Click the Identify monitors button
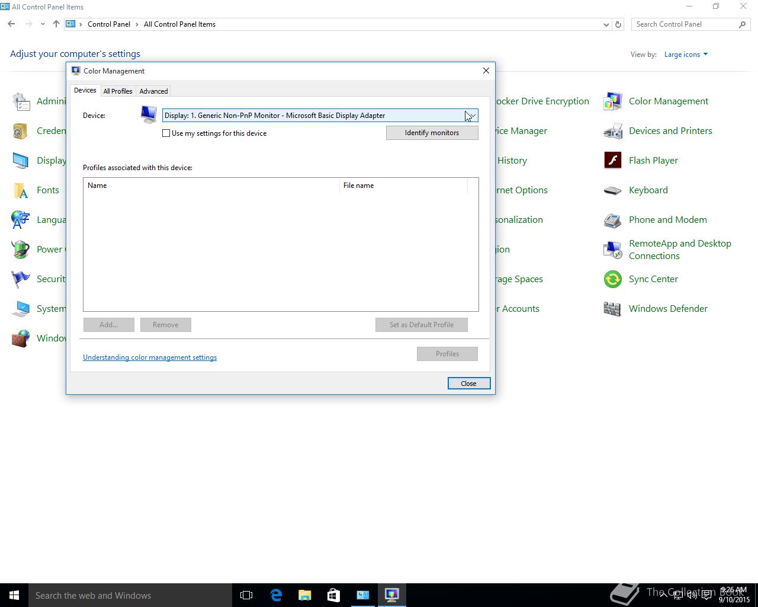The height and width of the screenshot is (607, 758). click(x=432, y=133)
